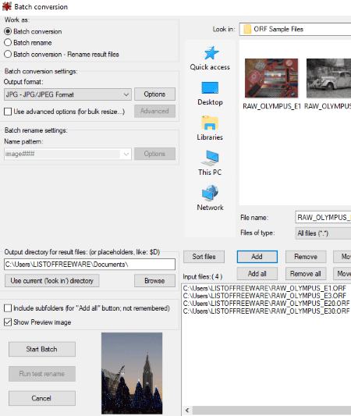Select RAW_OLYMPUS_E1.ORF in input list
The image size is (351, 416).
(x=264, y=288)
